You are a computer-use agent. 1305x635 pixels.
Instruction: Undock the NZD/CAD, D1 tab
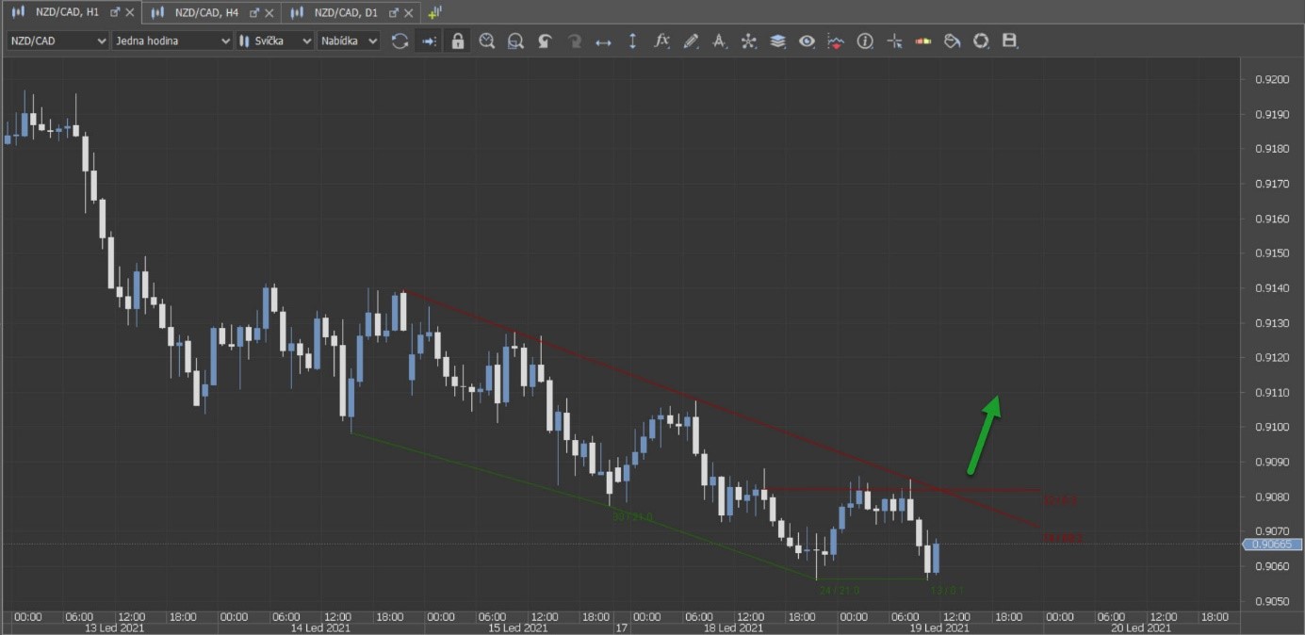click(x=394, y=12)
